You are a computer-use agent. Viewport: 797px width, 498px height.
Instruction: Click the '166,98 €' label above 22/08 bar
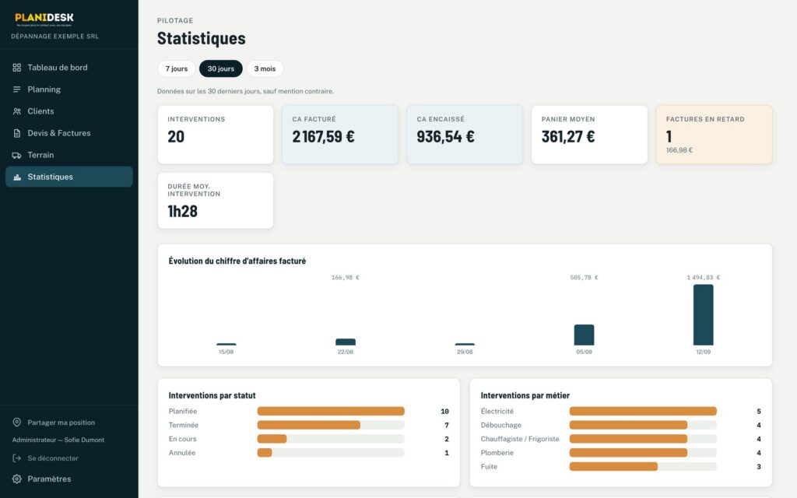click(x=346, y=278)
